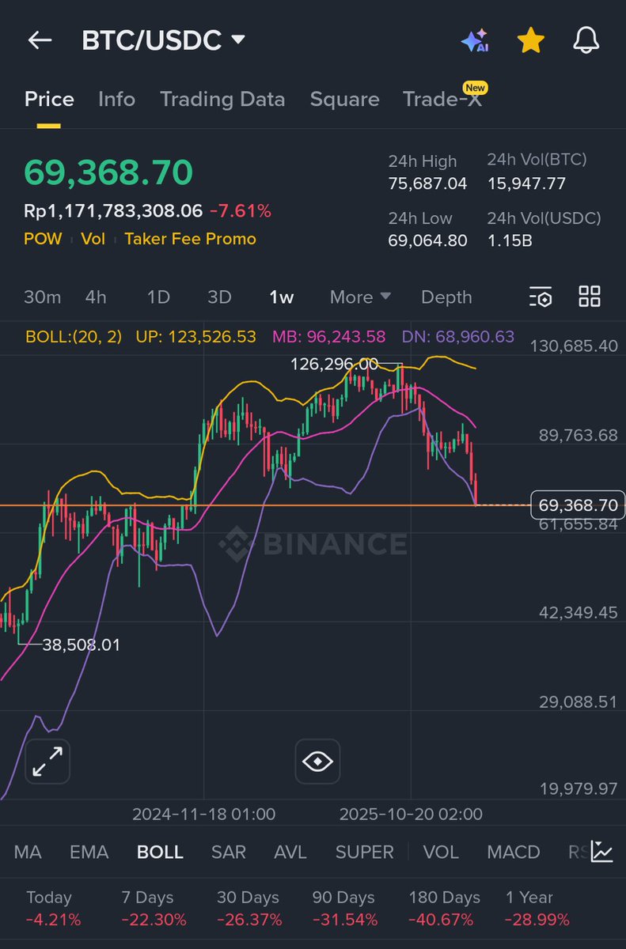Screen dimensions: 626x949
Task: Select the 1w timeframe
Action: pos(282,297)
